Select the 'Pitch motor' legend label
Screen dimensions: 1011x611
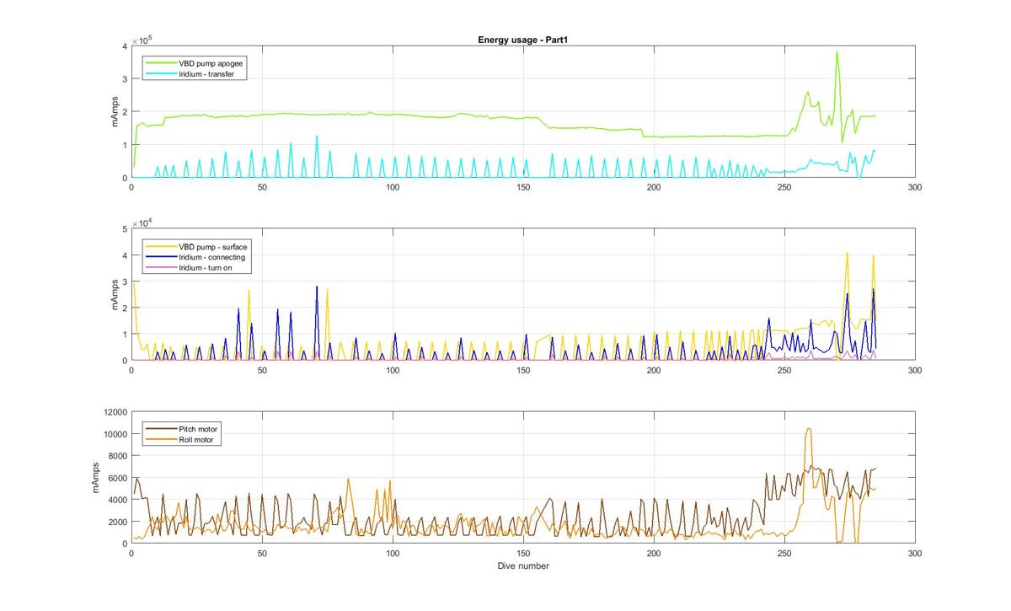pos(198,429)
